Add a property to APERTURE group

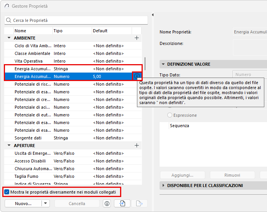pyautogui.click(x=137, y=146)
